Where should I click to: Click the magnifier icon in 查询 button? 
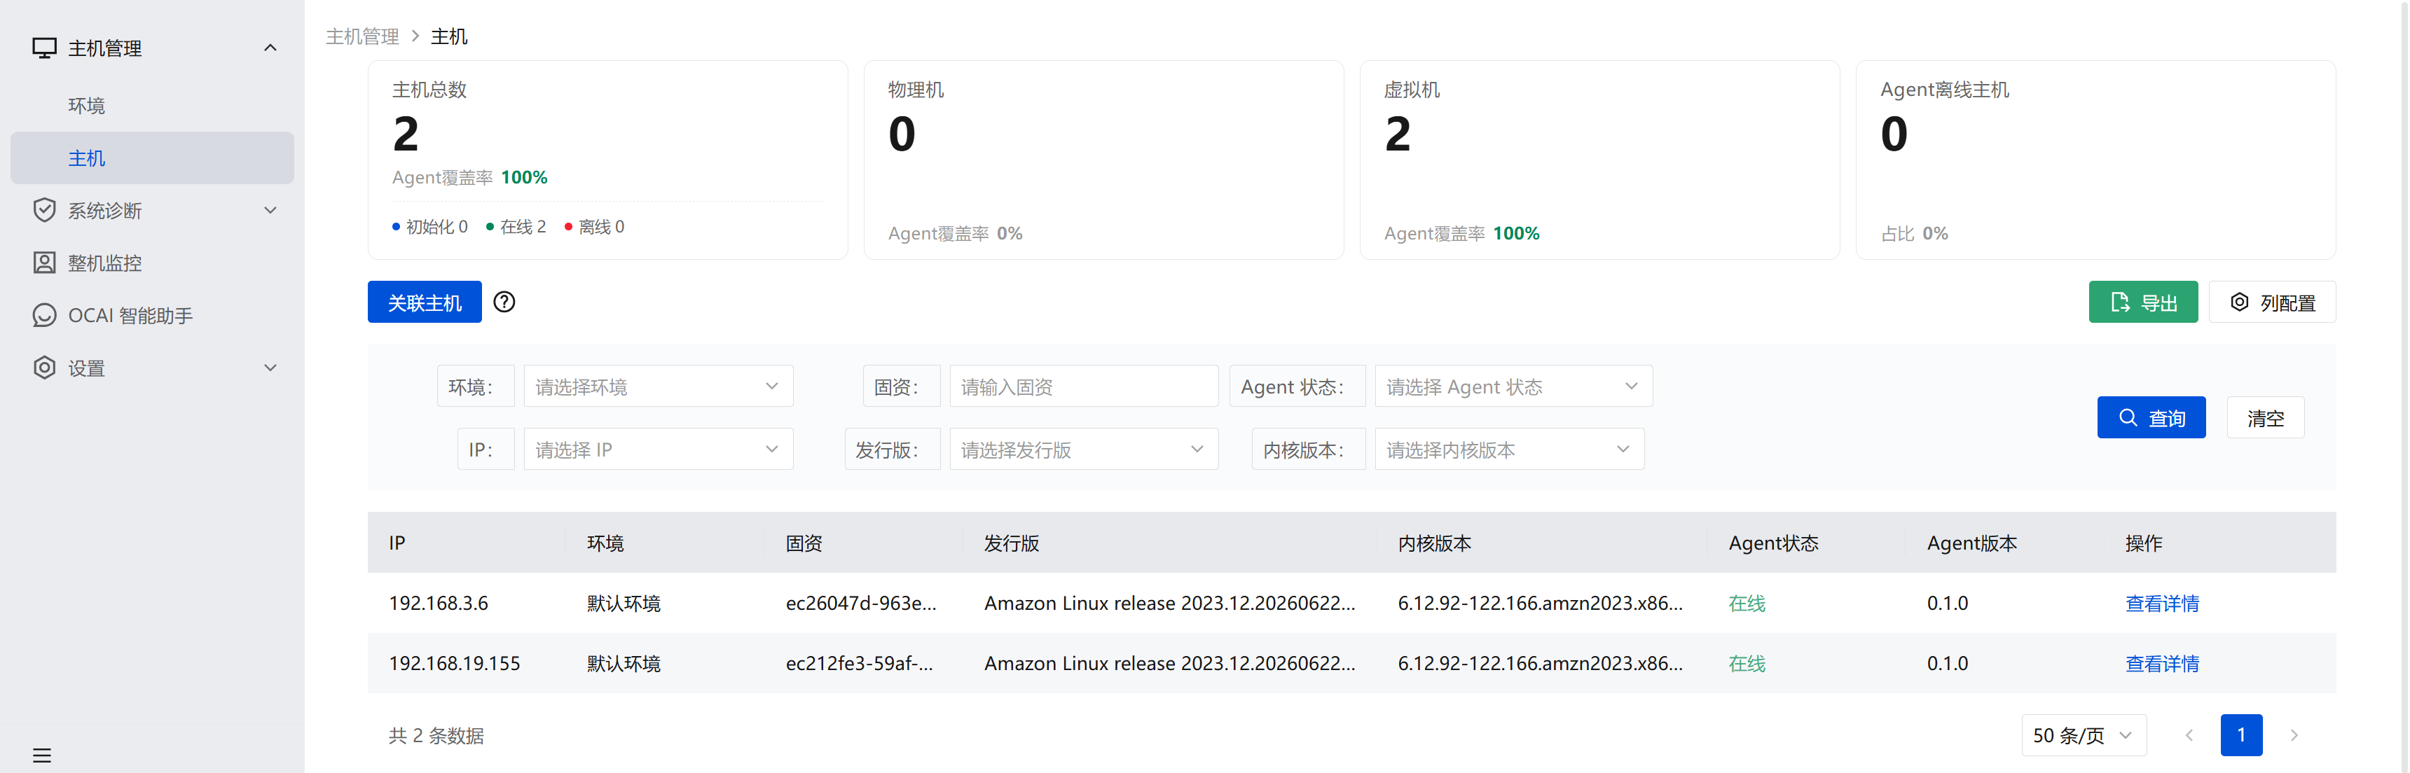[2128, 418]
